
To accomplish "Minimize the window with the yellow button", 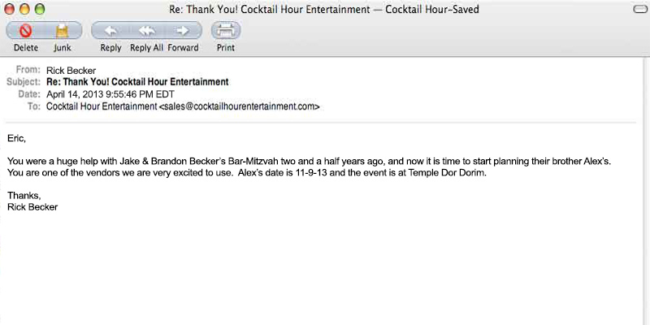I will (x=24, y=9).
